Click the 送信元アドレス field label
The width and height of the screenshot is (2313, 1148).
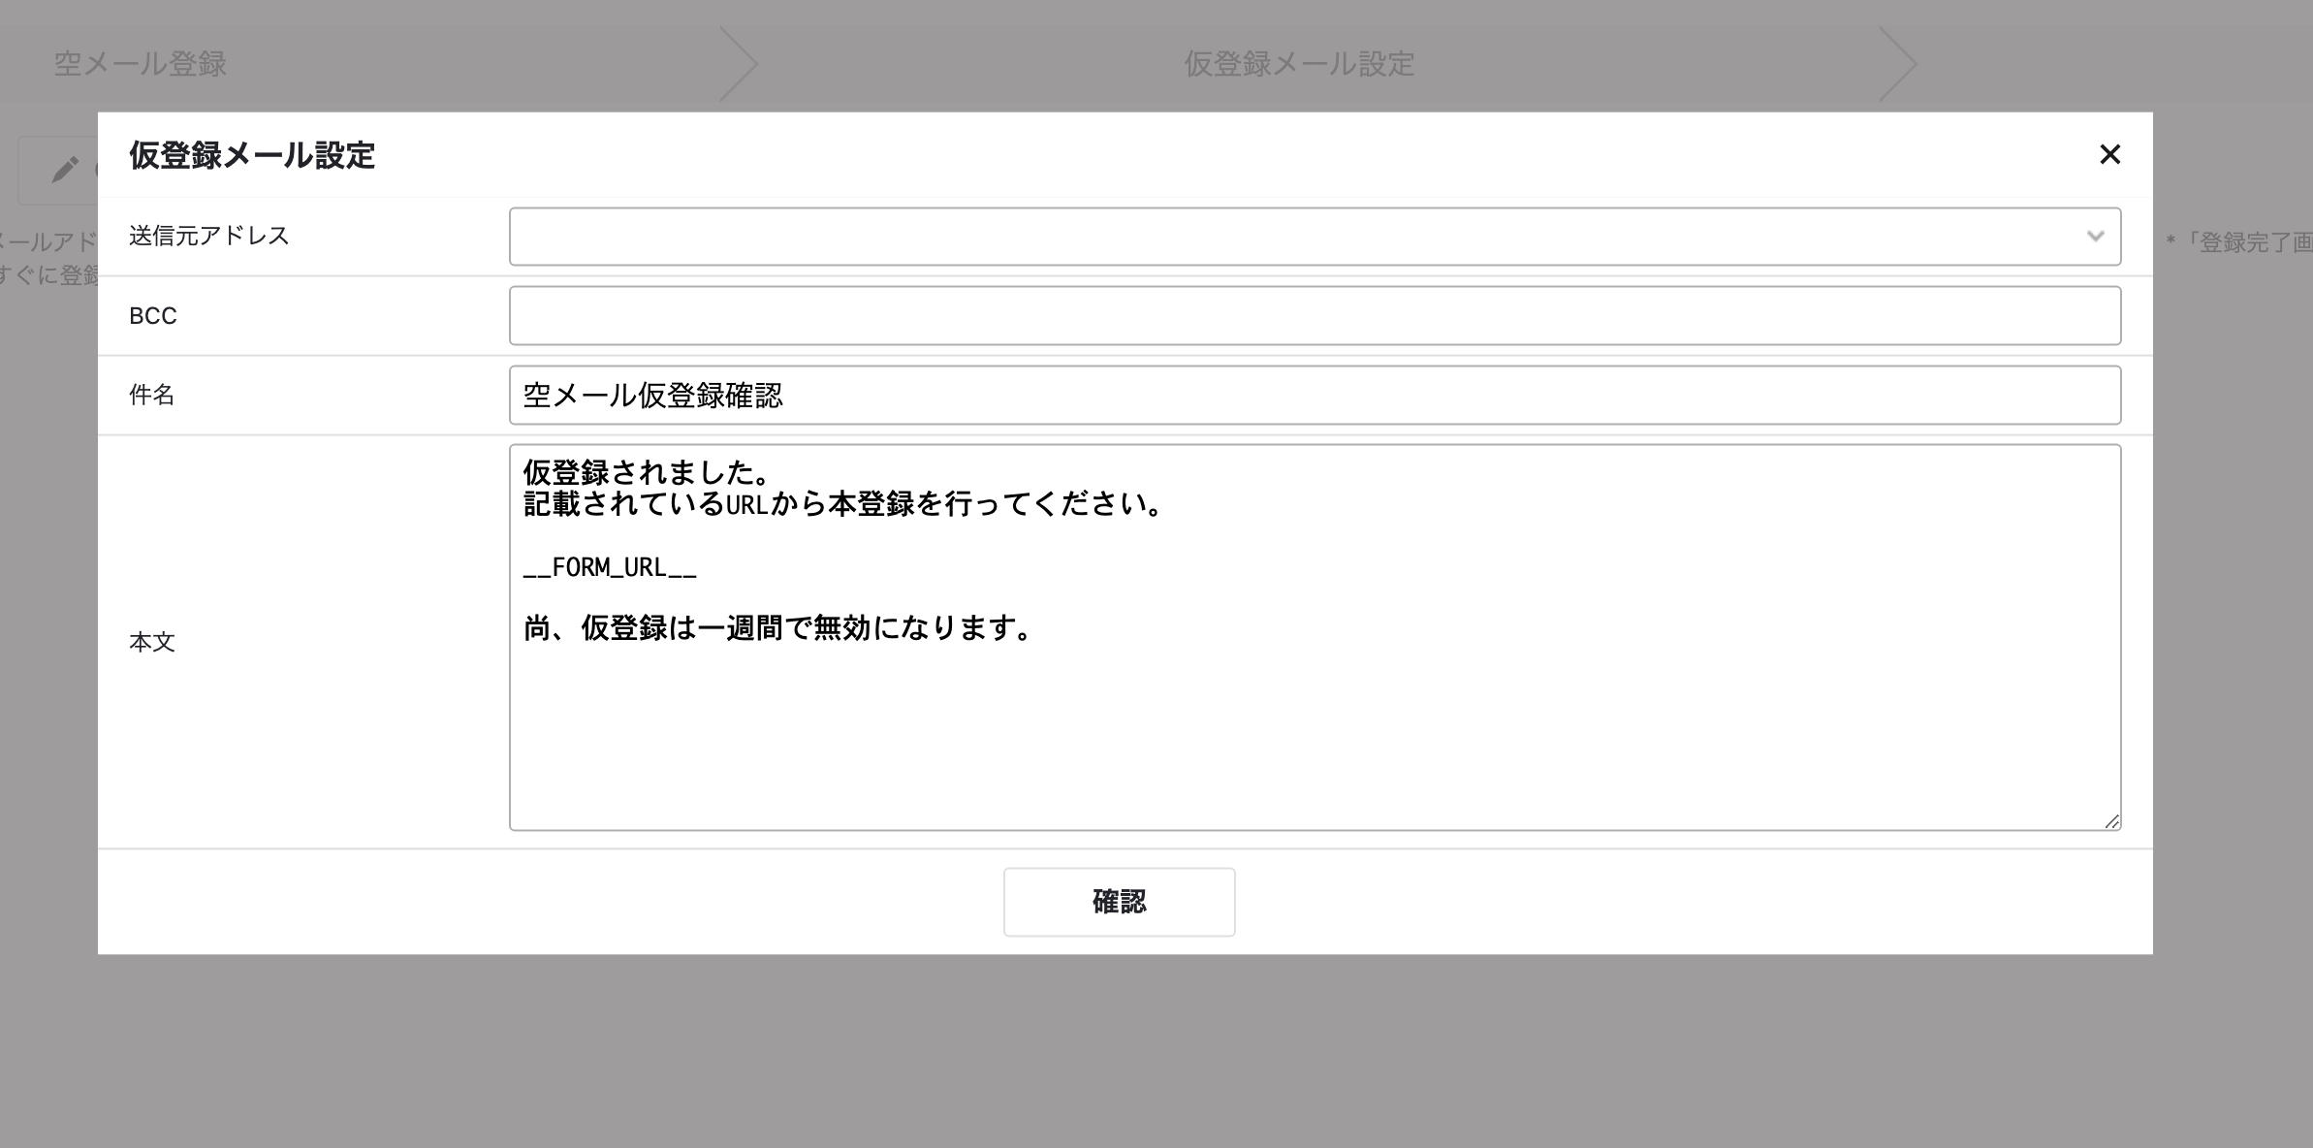coord(209,237)
